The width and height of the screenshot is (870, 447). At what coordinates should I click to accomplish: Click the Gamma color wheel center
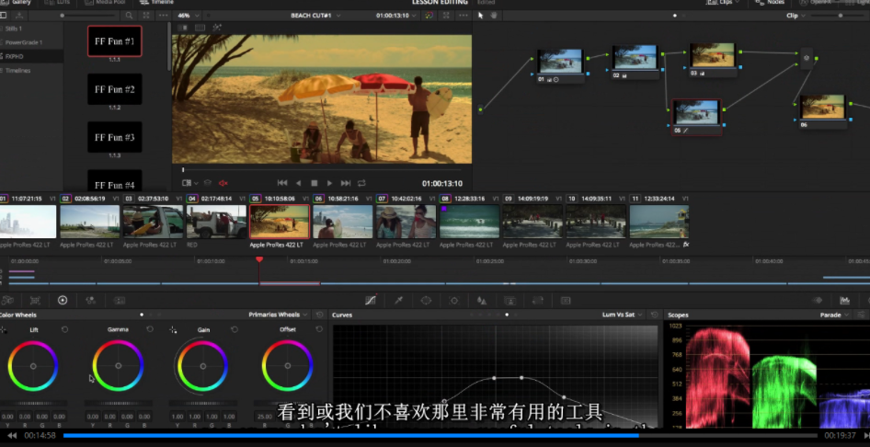[119, 366]
